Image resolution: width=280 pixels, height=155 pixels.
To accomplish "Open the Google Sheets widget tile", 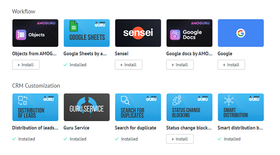I will tap(87, 33).
